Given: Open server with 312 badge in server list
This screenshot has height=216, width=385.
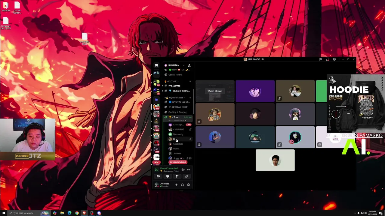Looking at the screenshot, I should coord(156,107).
